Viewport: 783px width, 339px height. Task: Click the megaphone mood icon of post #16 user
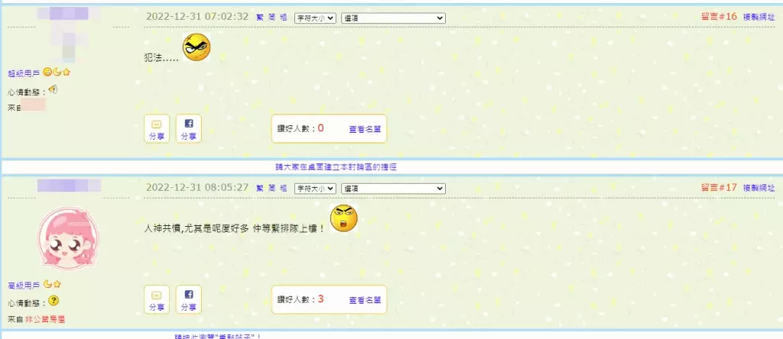tap(53, 90)
